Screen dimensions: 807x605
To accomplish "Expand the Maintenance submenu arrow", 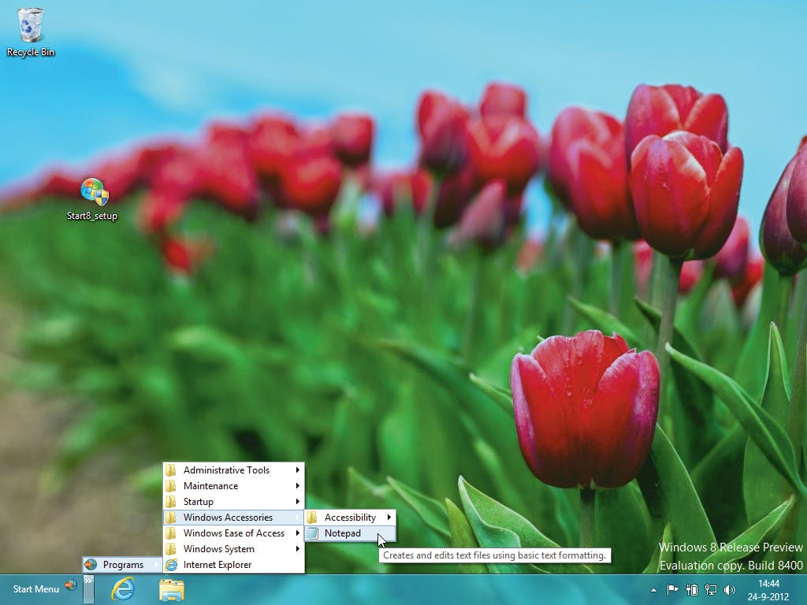I will [297, 486].
